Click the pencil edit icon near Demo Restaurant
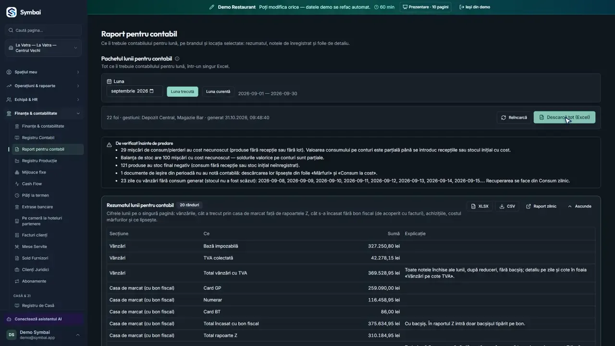Viewport: 615px width, 346px height. pos(212,7)
